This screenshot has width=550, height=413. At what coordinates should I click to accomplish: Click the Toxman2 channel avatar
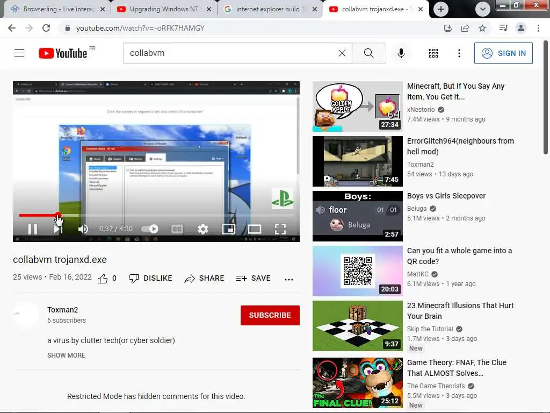click(x=26, y=315)
